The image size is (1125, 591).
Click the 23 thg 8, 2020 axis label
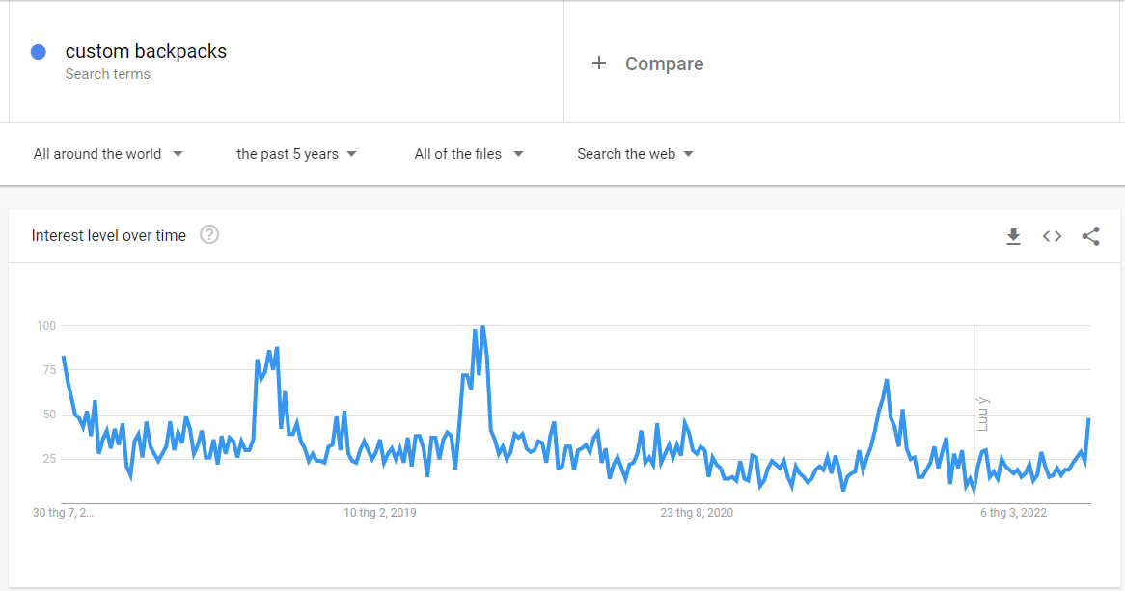tap(697, 513)
